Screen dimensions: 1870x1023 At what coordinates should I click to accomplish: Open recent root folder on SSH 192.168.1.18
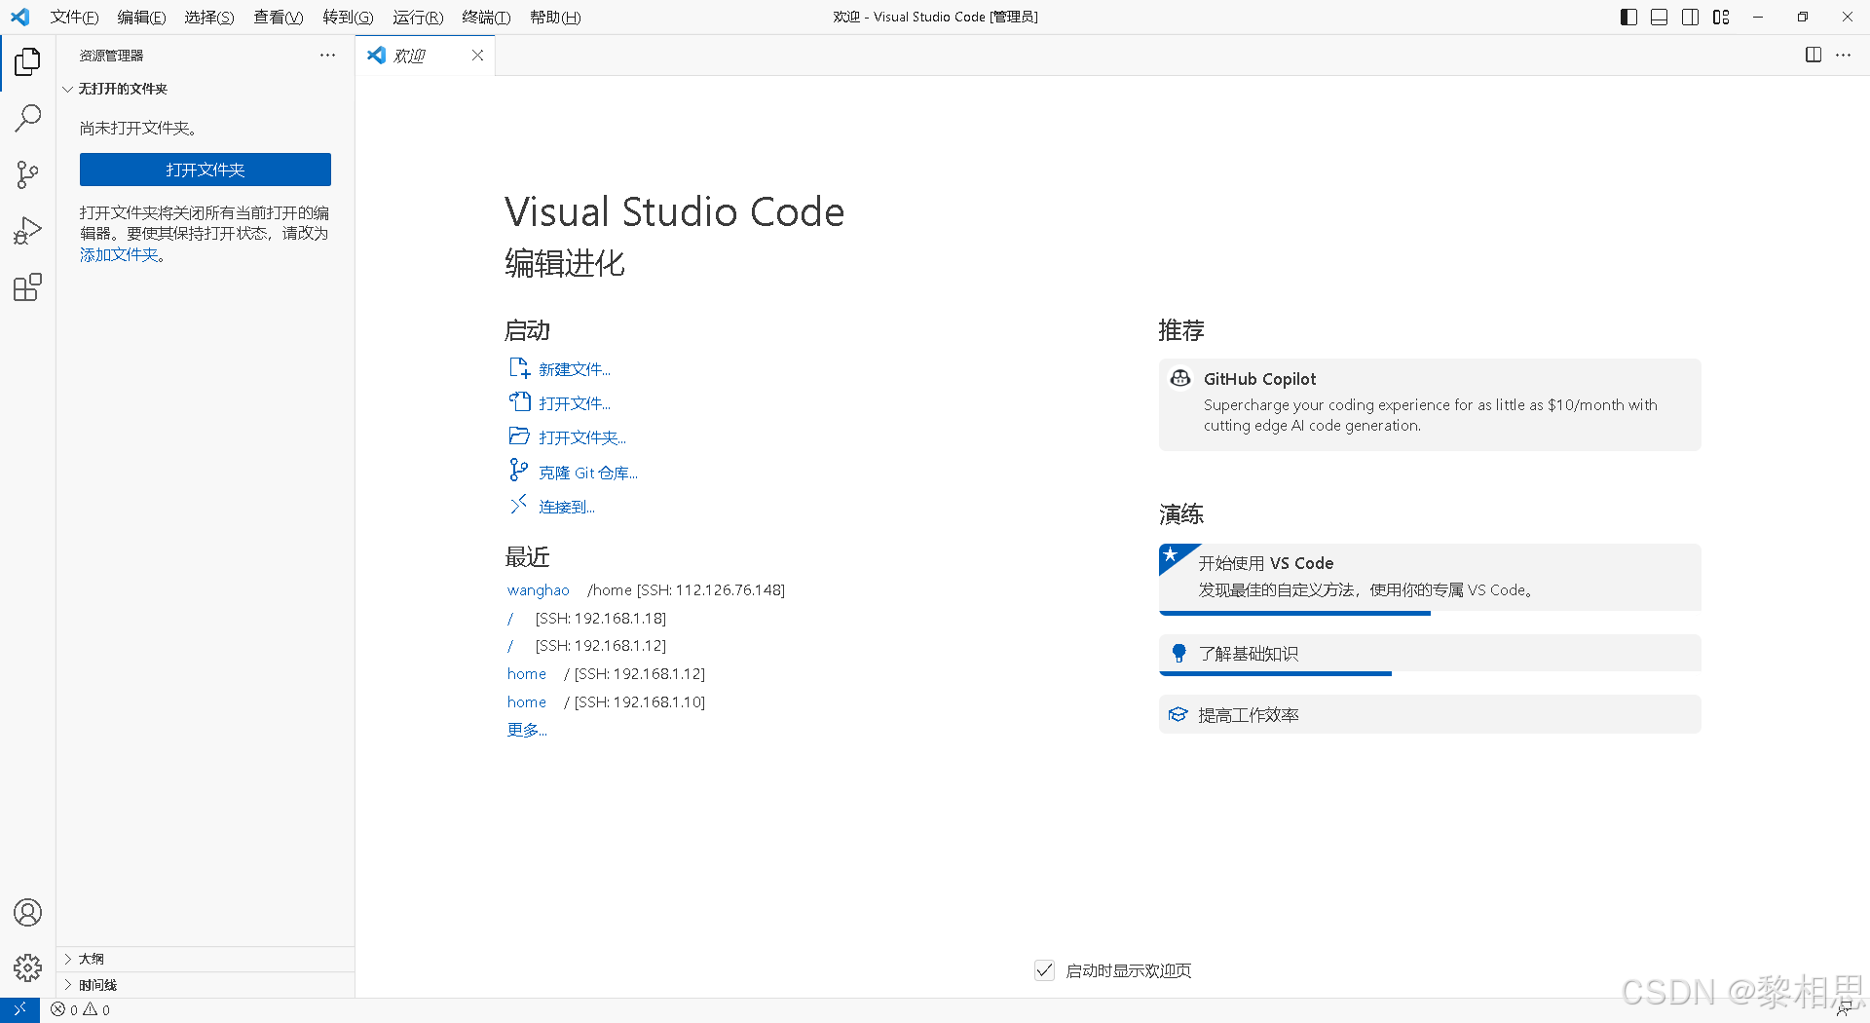tap(510, 618)
